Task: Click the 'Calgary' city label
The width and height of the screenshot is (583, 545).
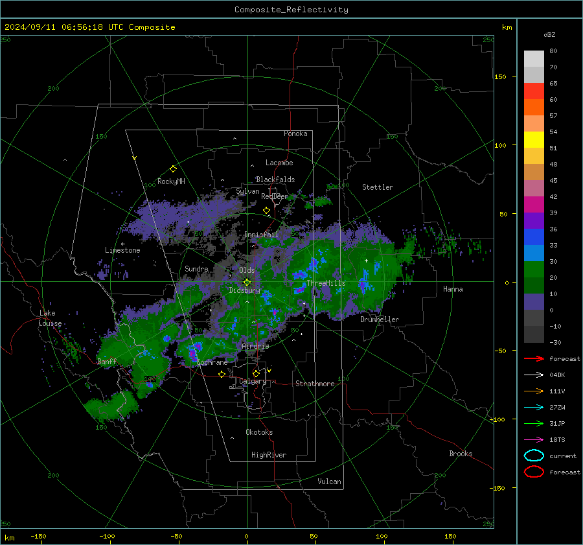Action: pos(253,381)
